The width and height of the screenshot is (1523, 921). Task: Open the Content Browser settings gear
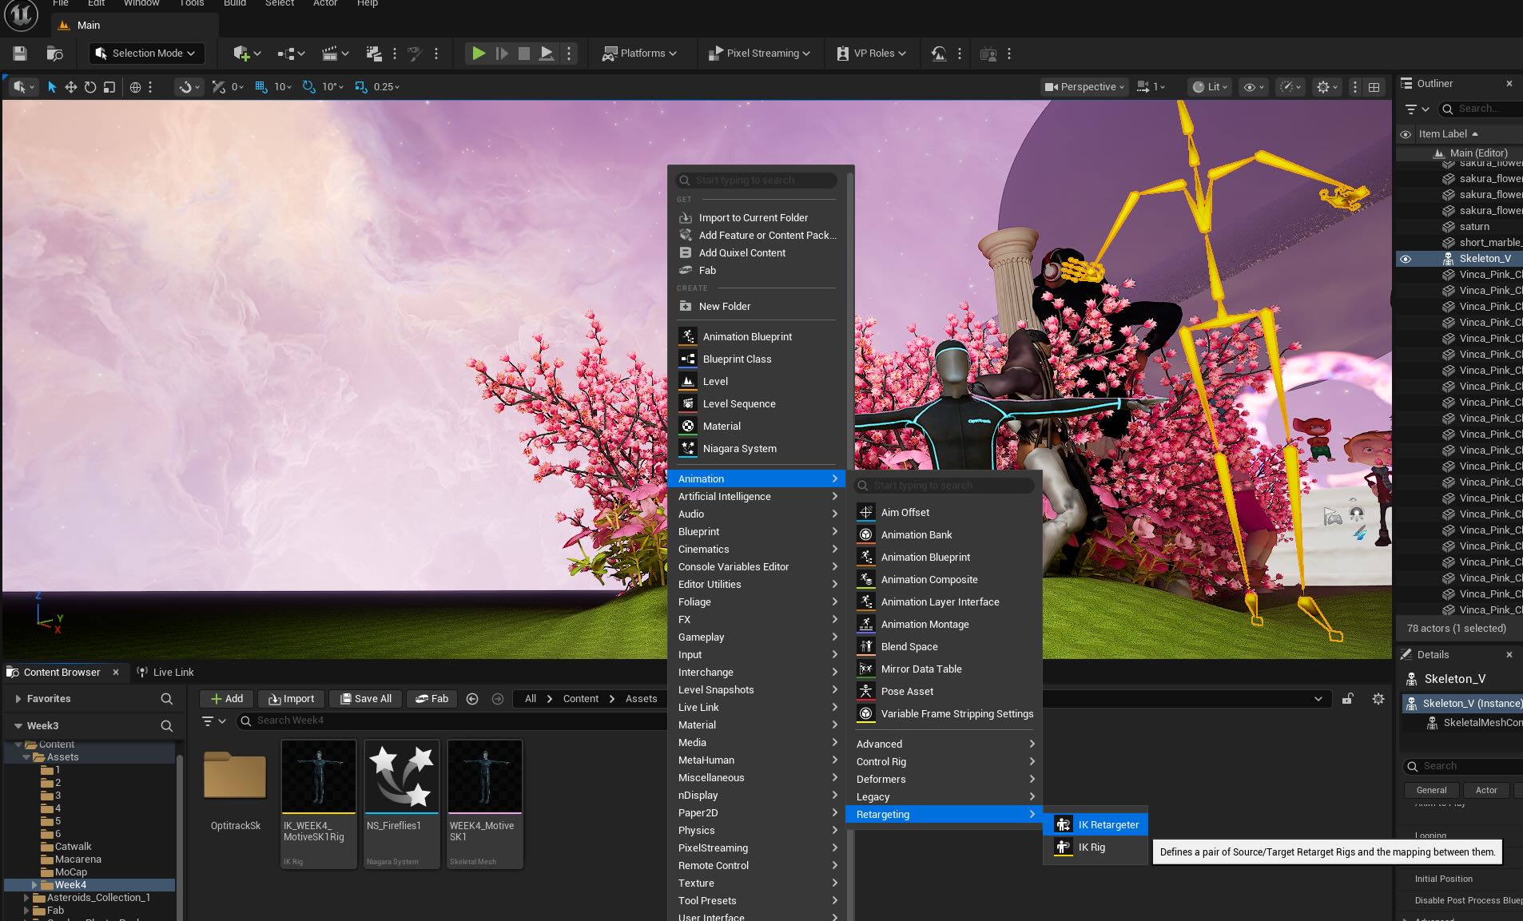coord(1378,699)
